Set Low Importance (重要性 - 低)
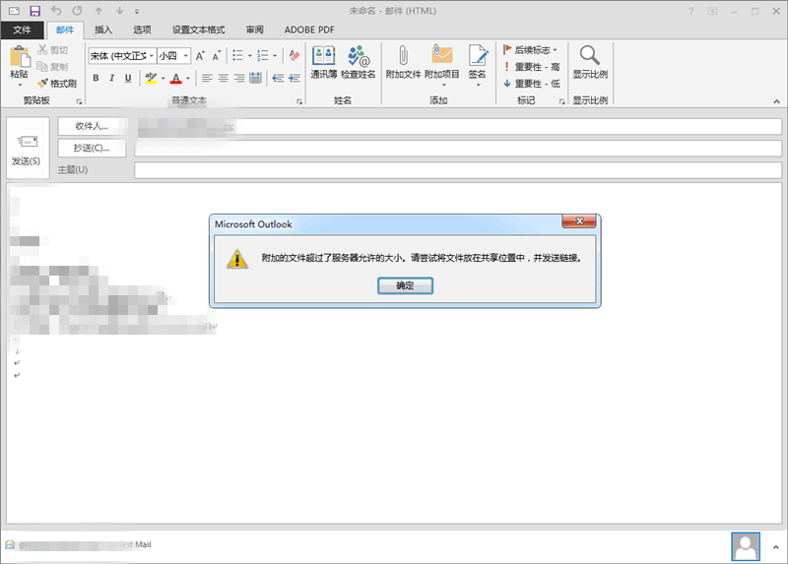This screenshot has width=788, height=564. 532,84
